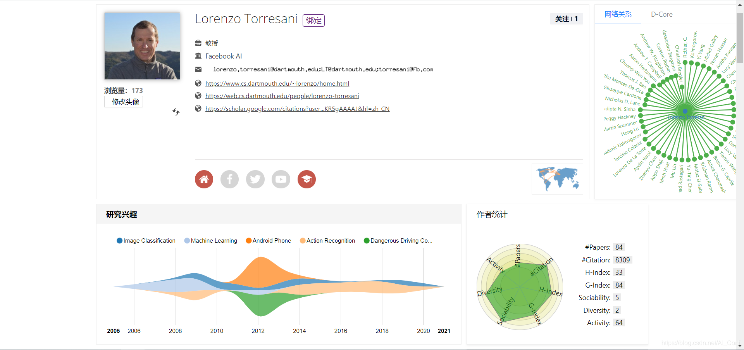Click the author statistics radar chart
This screenshot has width=744, height=350.
coord(520,287)
